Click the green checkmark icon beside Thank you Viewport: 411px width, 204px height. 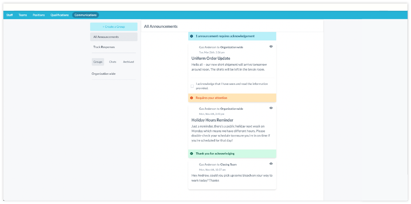pyautogui.click(x=192, y=153)
